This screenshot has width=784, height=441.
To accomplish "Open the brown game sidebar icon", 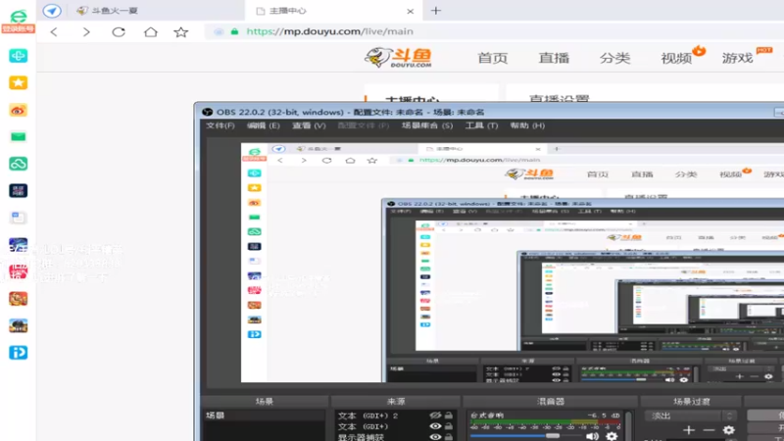I will 18,299.
